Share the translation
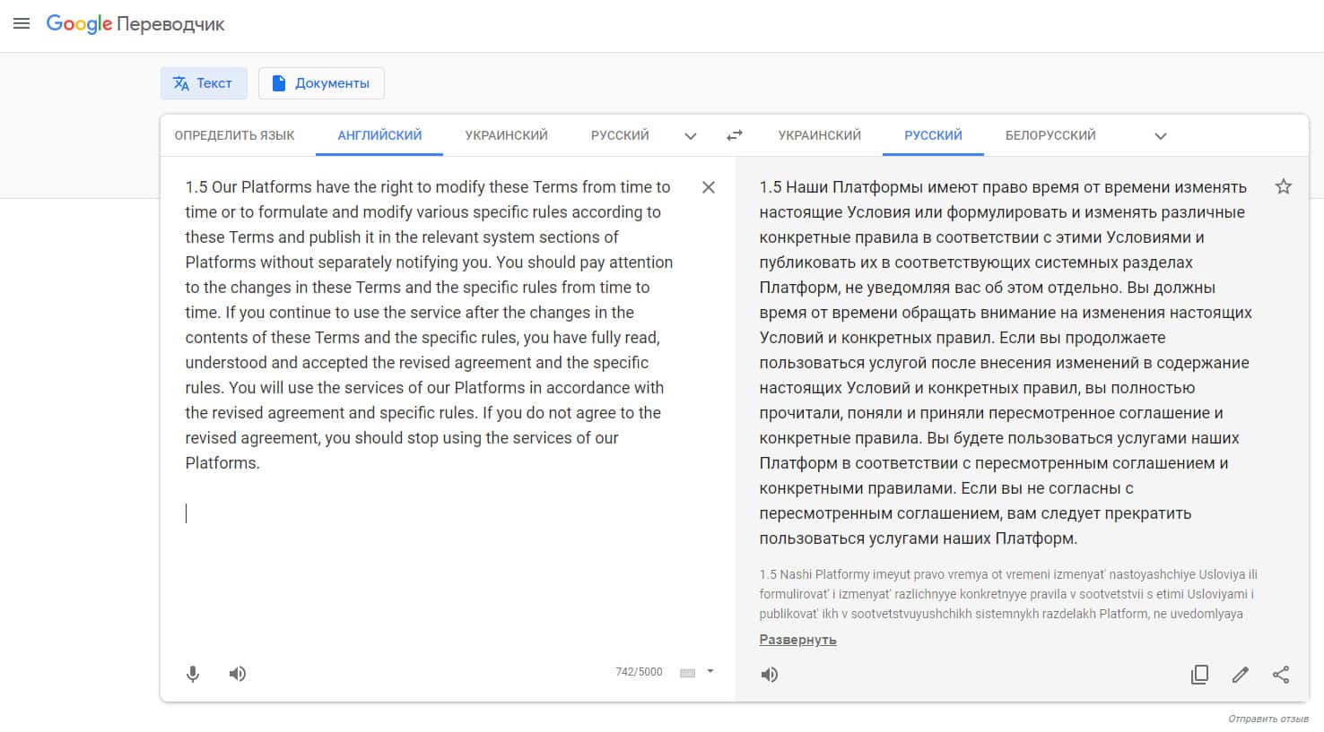The image size is (1324, 732). [x=1281, y=675]
